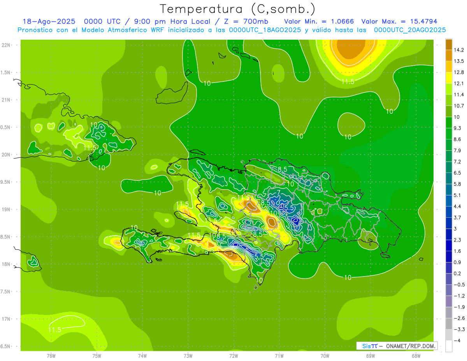This screenshot has width=467, height=361.
Task: Click the "74W" longitude axis label
Action: (142, 356)
